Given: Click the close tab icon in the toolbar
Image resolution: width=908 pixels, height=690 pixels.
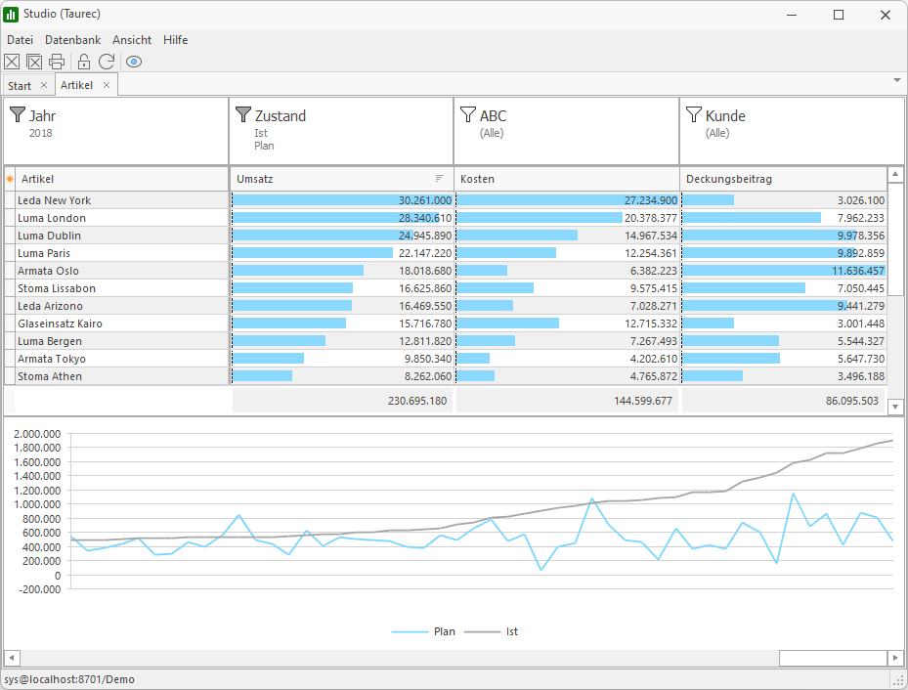Looking at the screenshot, I should coord(12,62).
